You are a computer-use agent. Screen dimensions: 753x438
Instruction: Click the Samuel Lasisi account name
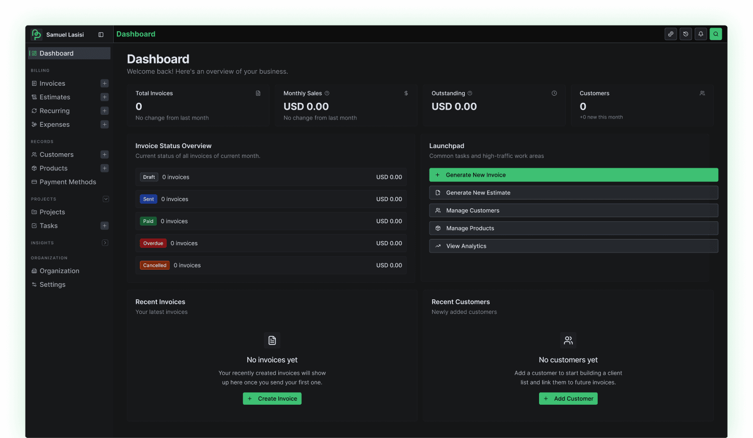click(65, 35)
